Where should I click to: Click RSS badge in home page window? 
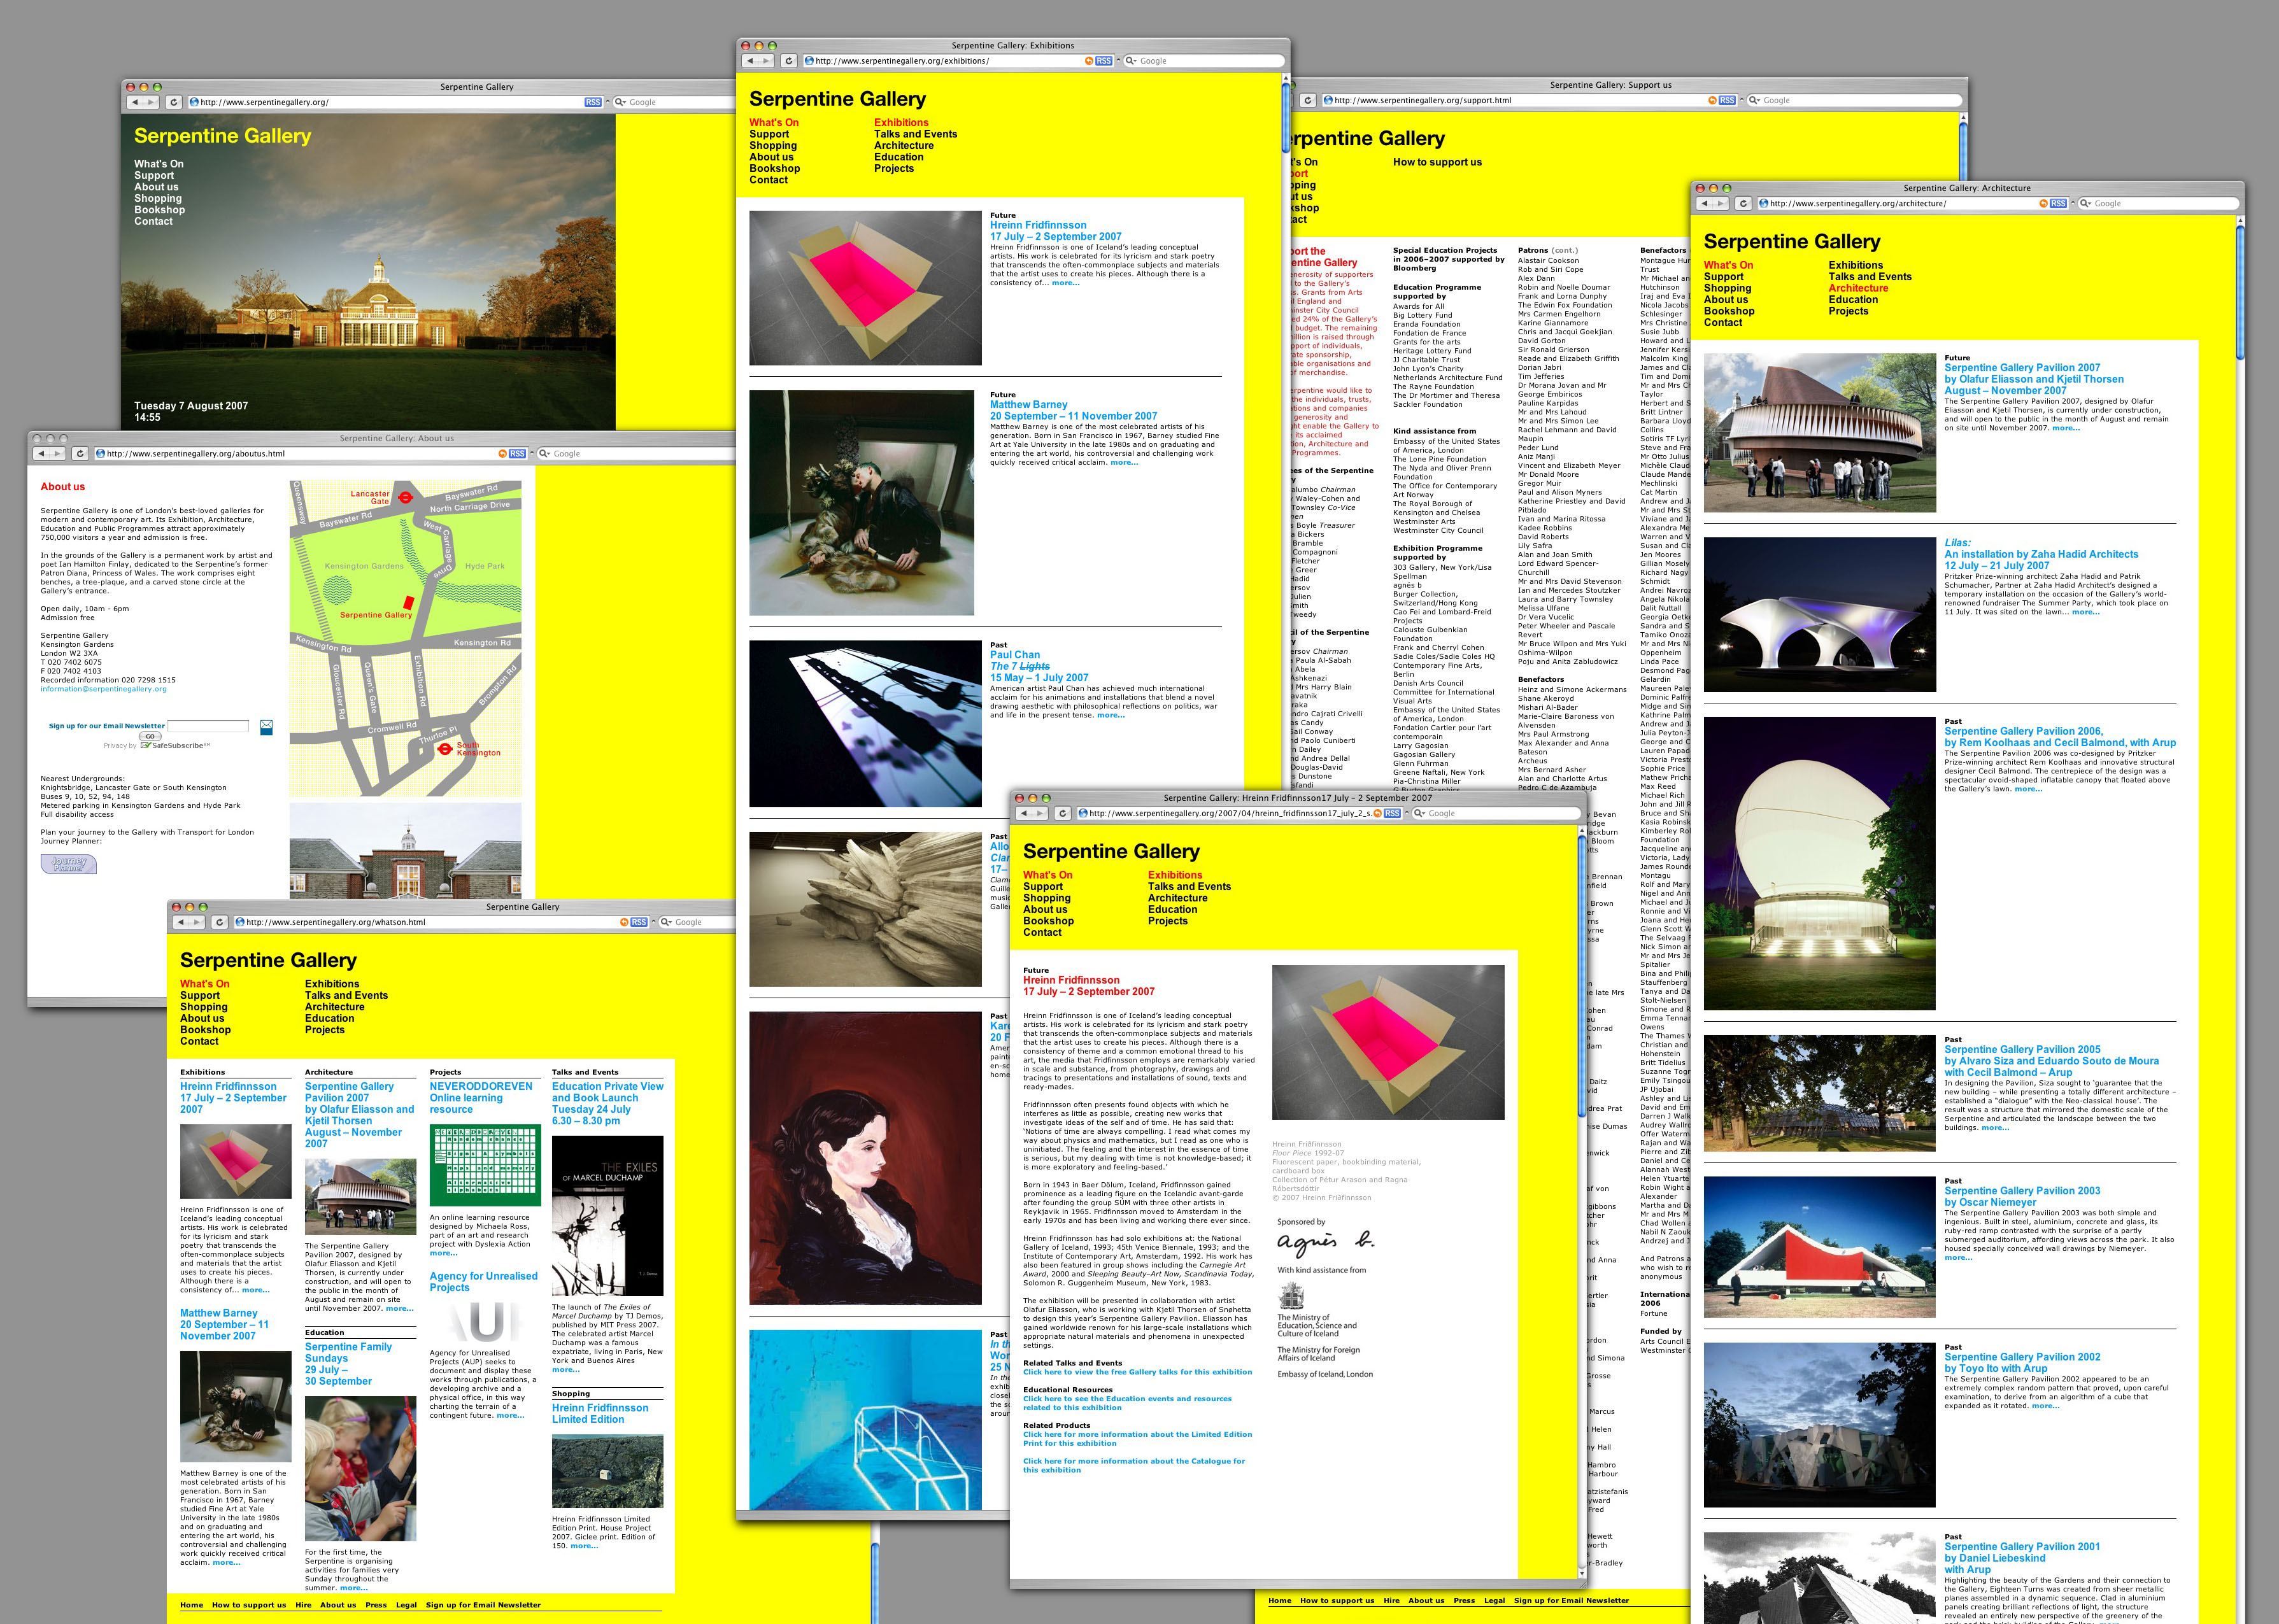tap(593, 103)
